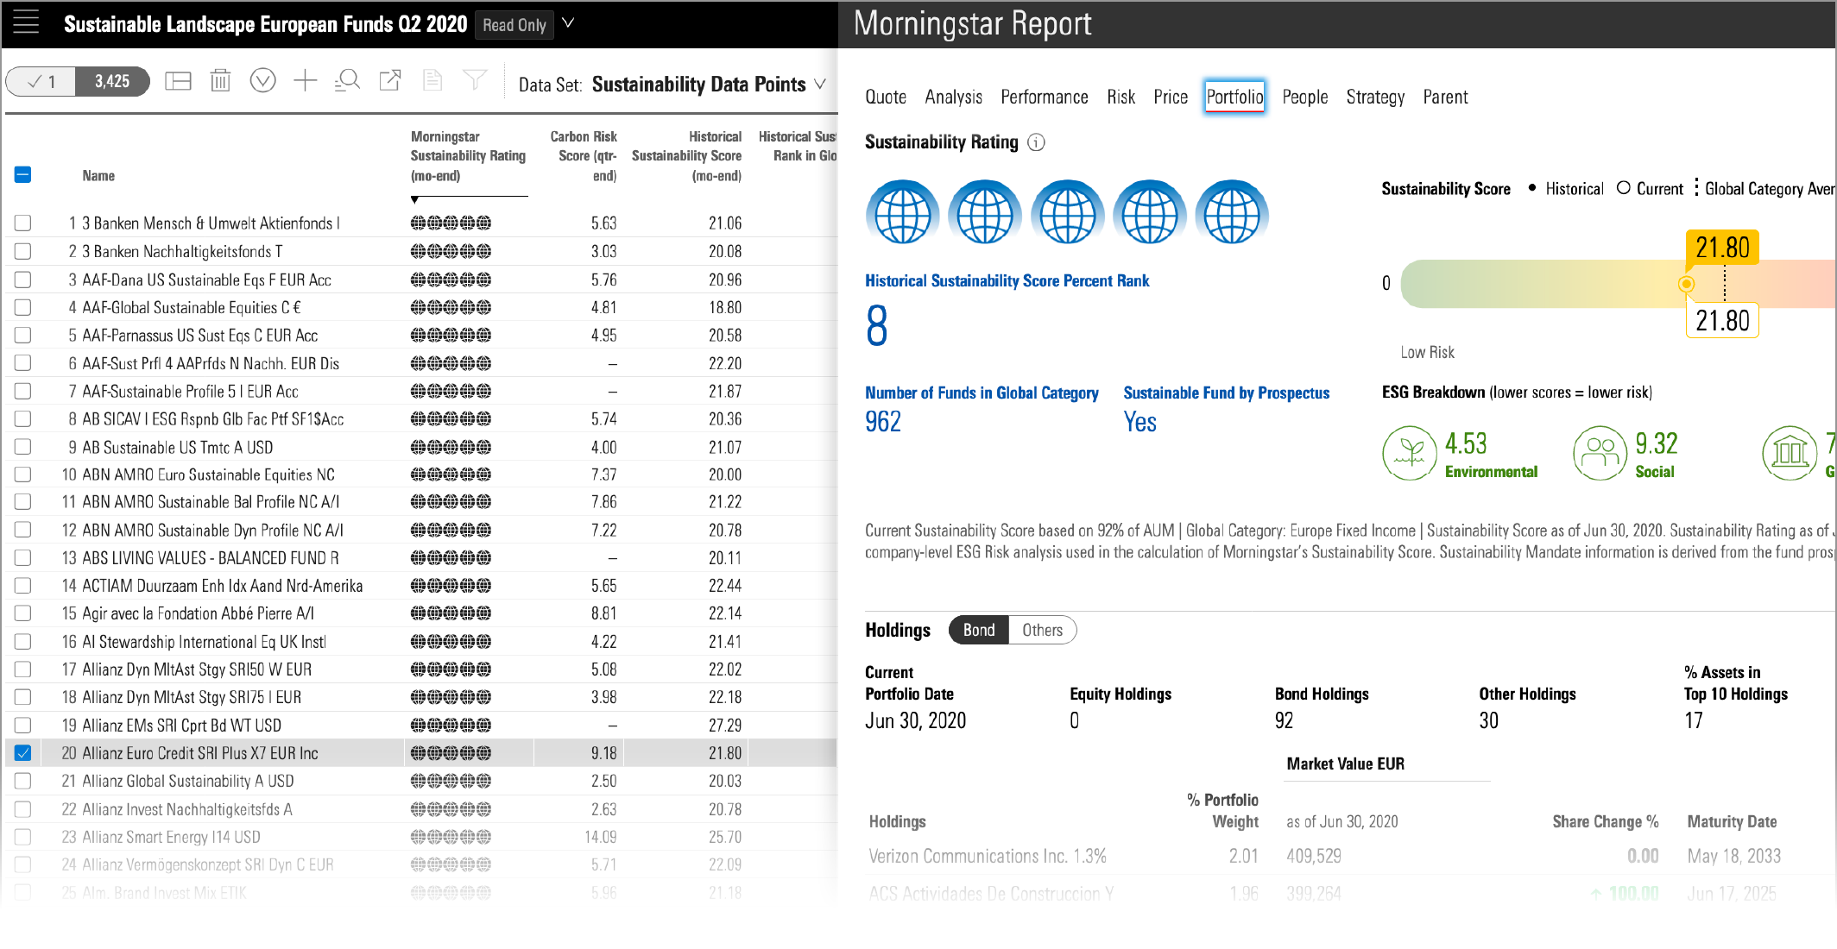Click the funnel filter icon
The width and height of the screenshot is (1837, 949).
(x=475, y=81)
